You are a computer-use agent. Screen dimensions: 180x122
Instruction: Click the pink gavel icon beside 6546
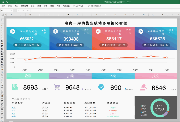(143, 87)
